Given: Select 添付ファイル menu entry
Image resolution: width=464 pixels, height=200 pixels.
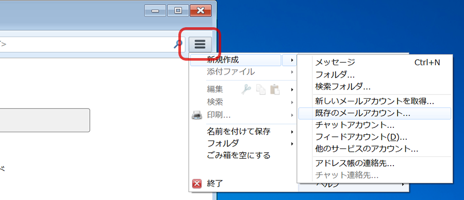Looking at the screenshot, I should pyautogui.click(x=230, y=71).
